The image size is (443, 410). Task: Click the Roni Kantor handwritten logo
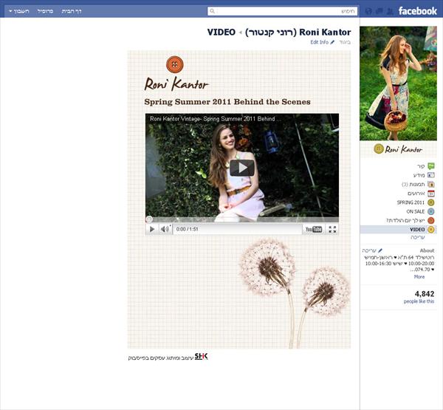click(x=176, y=84)
